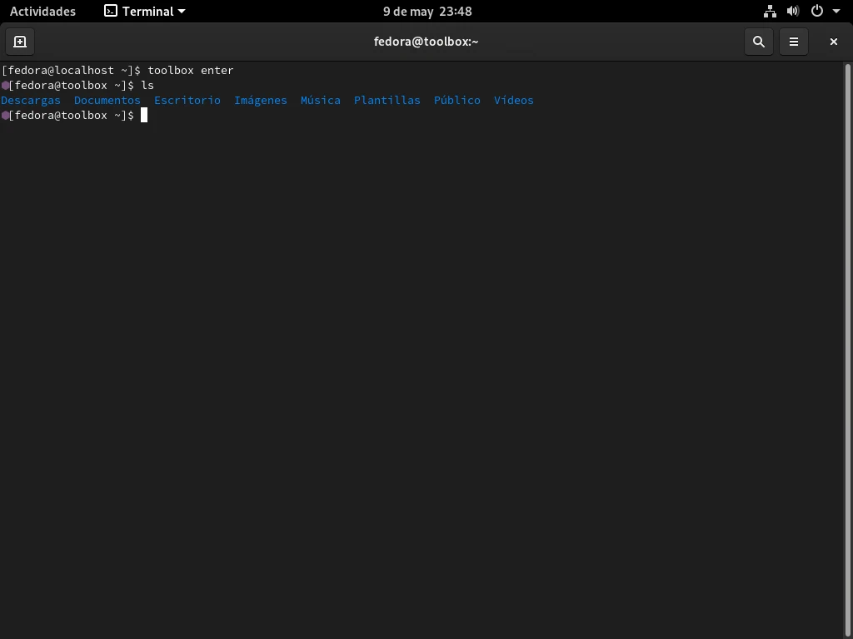
Task: Click the volume speaker icon
Action: pos(793,12)
